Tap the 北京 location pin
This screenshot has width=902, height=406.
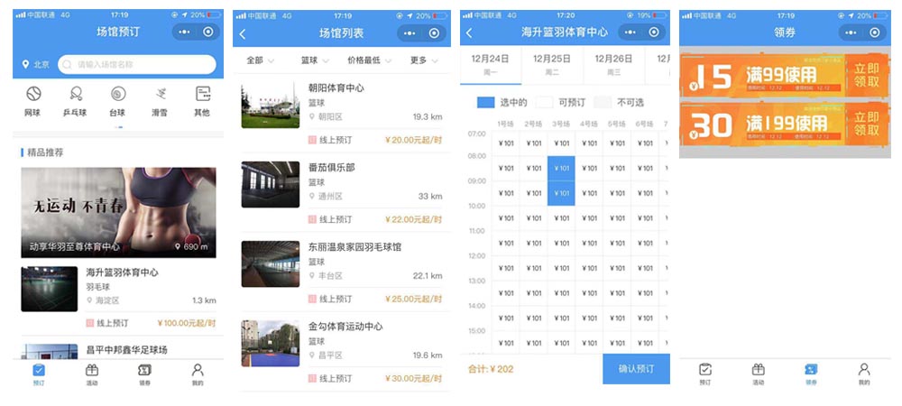(x=25, y=64)
